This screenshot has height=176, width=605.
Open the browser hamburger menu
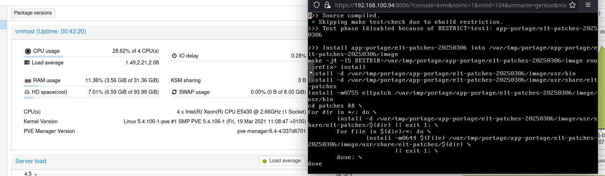point(588,5)
